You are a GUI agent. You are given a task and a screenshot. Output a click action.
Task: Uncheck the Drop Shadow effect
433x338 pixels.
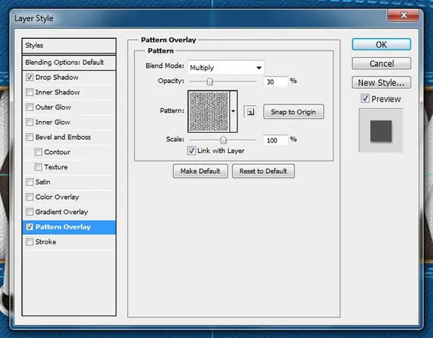coord(30,77)
